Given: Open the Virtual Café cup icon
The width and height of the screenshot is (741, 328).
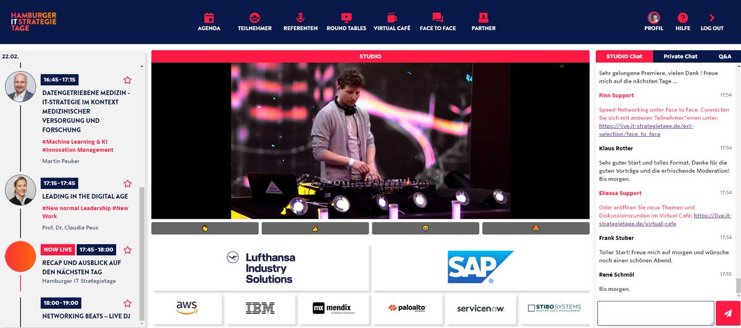Looking at the screenshot, I should point(392,18).
